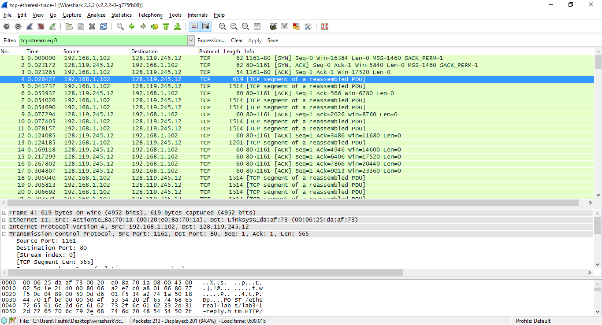Image resolution: width=602 pixels, height=325 pixels.
Task: Expand the Transmission Control Protocol details
Action: (x=4, y=234)
